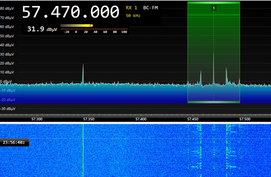This screenshot has height=177, width=271.
Task: Click the 57.500 frequency axis label
Action: (245, 119)
